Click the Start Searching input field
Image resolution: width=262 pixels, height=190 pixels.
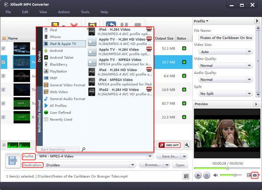58,149
